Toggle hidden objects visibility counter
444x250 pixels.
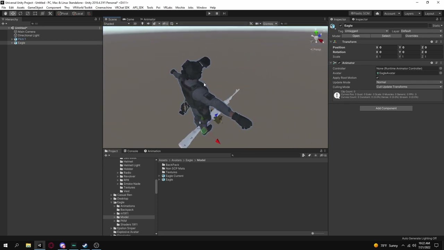click(x=165, y=24)
